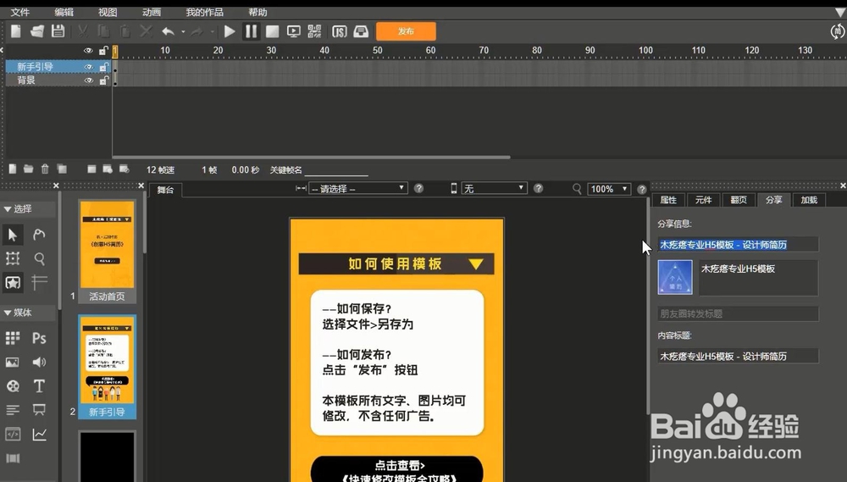847x482 pixels.
Task: Stop the animation playback
Action: 272,31
